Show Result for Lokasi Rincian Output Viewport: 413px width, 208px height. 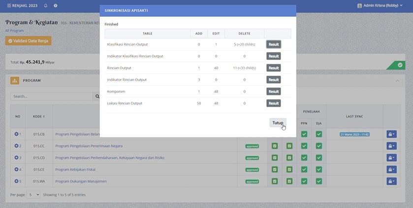[x=274, y=103]
